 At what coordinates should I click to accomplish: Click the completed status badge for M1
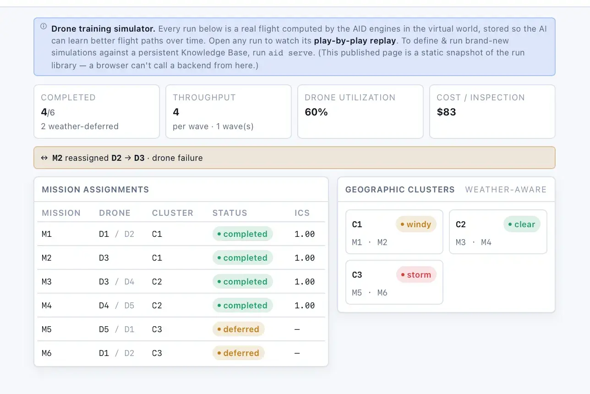(x=243, y=234)
